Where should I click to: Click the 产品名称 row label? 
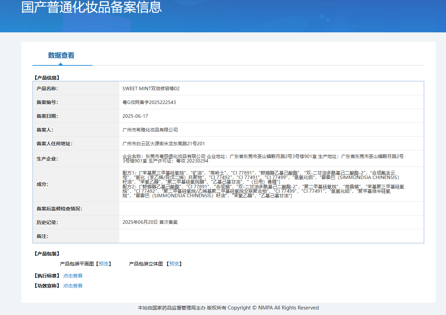(47, 88)
